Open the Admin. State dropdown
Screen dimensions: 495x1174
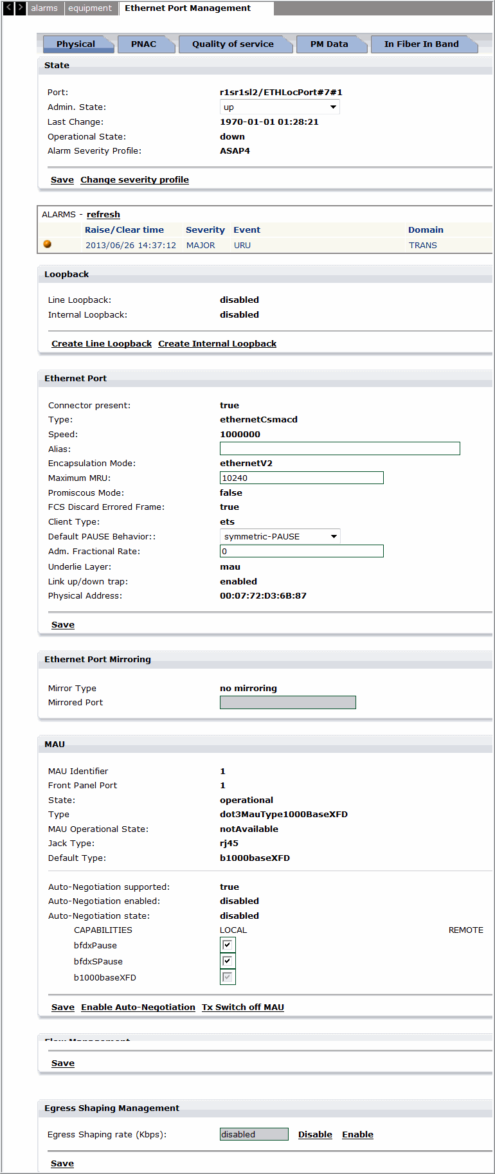point(280,107)
